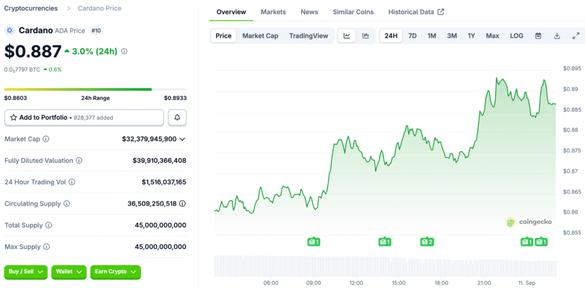The height and width of the screenshot is (288, 585).
Task: Click Add to Portfolio button
Action: [84, 118]
